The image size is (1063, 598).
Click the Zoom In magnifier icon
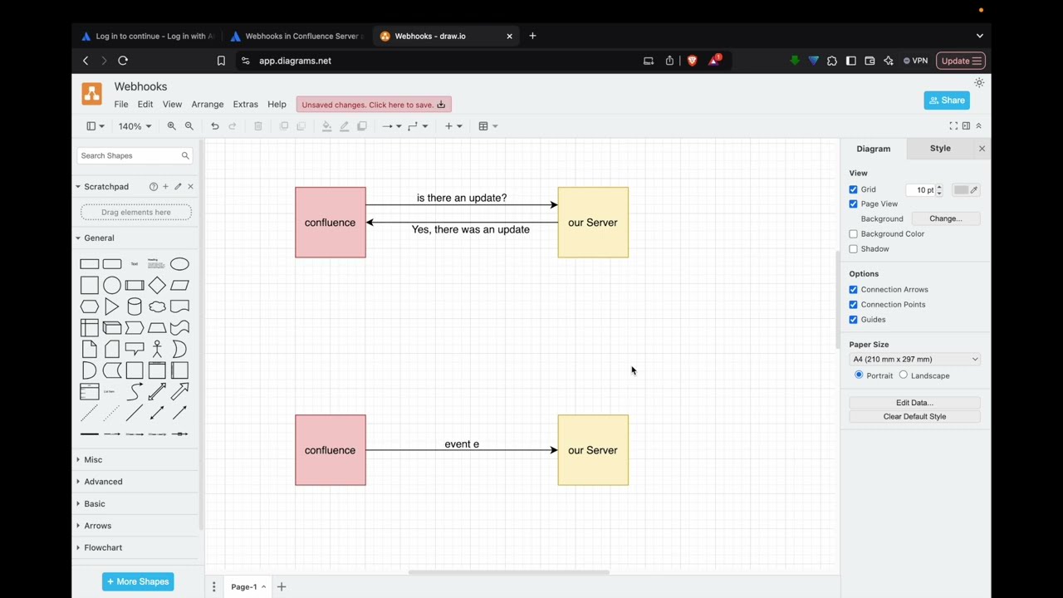tap(171, 126)
